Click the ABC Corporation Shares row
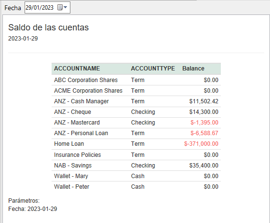 tap(136, 80)
